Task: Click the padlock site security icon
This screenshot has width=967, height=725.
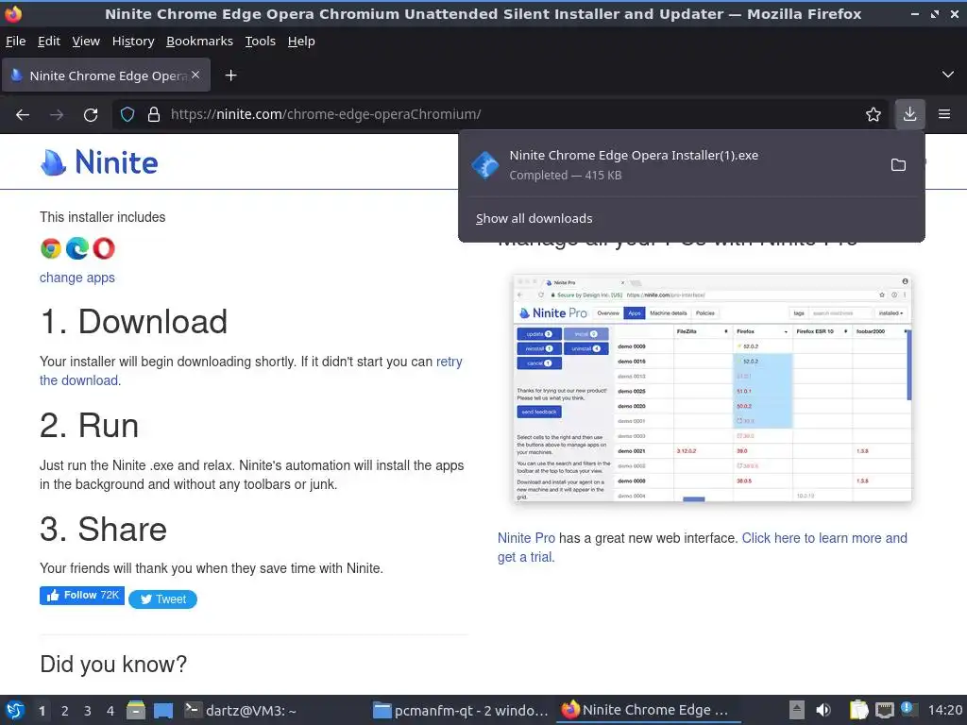Action: 154,114
